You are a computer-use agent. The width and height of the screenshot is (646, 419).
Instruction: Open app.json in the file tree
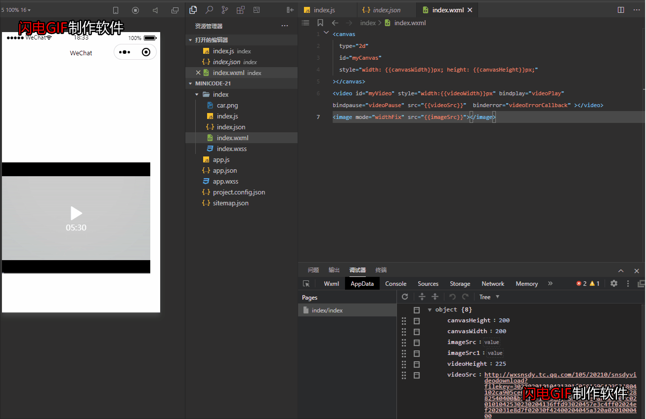click(x=225, y=171)
